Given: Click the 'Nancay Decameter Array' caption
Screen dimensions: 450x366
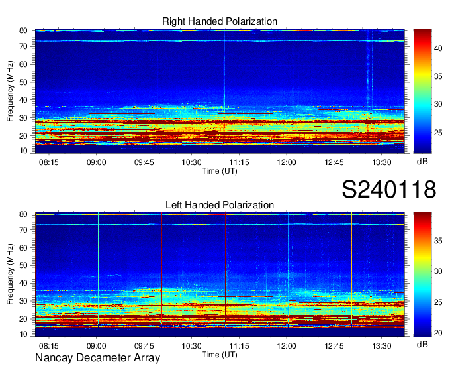Looking at the screenshot, I should coord(97,357).
